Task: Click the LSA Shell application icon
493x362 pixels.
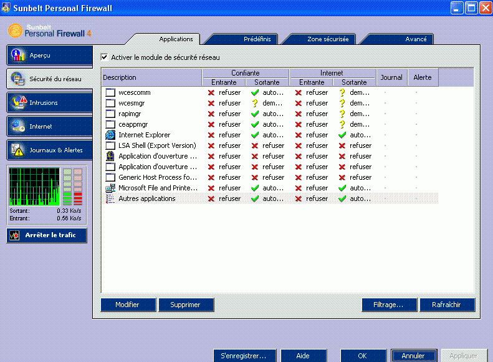Action: [110, 145]
